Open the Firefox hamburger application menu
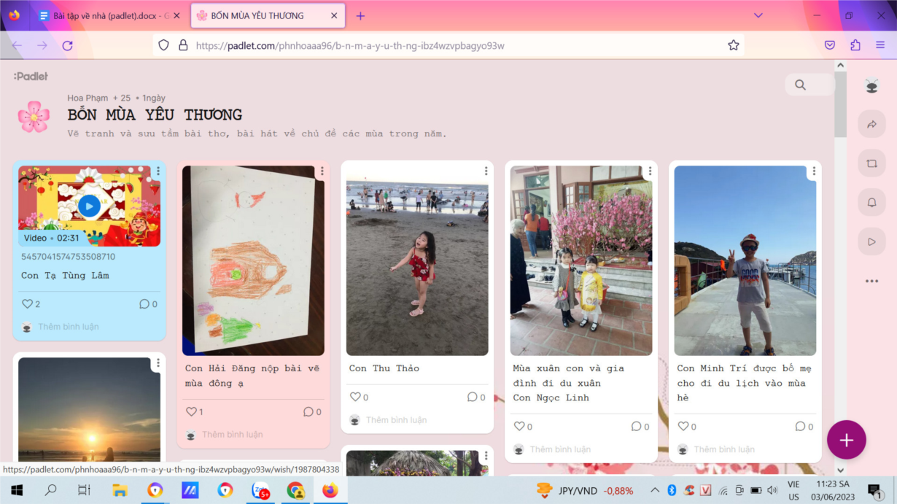Screen dimensions: 897x504 (x=880, y=45)
